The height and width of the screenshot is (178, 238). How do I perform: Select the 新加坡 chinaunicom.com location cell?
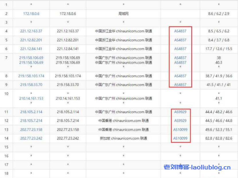[x=123, y=139]
